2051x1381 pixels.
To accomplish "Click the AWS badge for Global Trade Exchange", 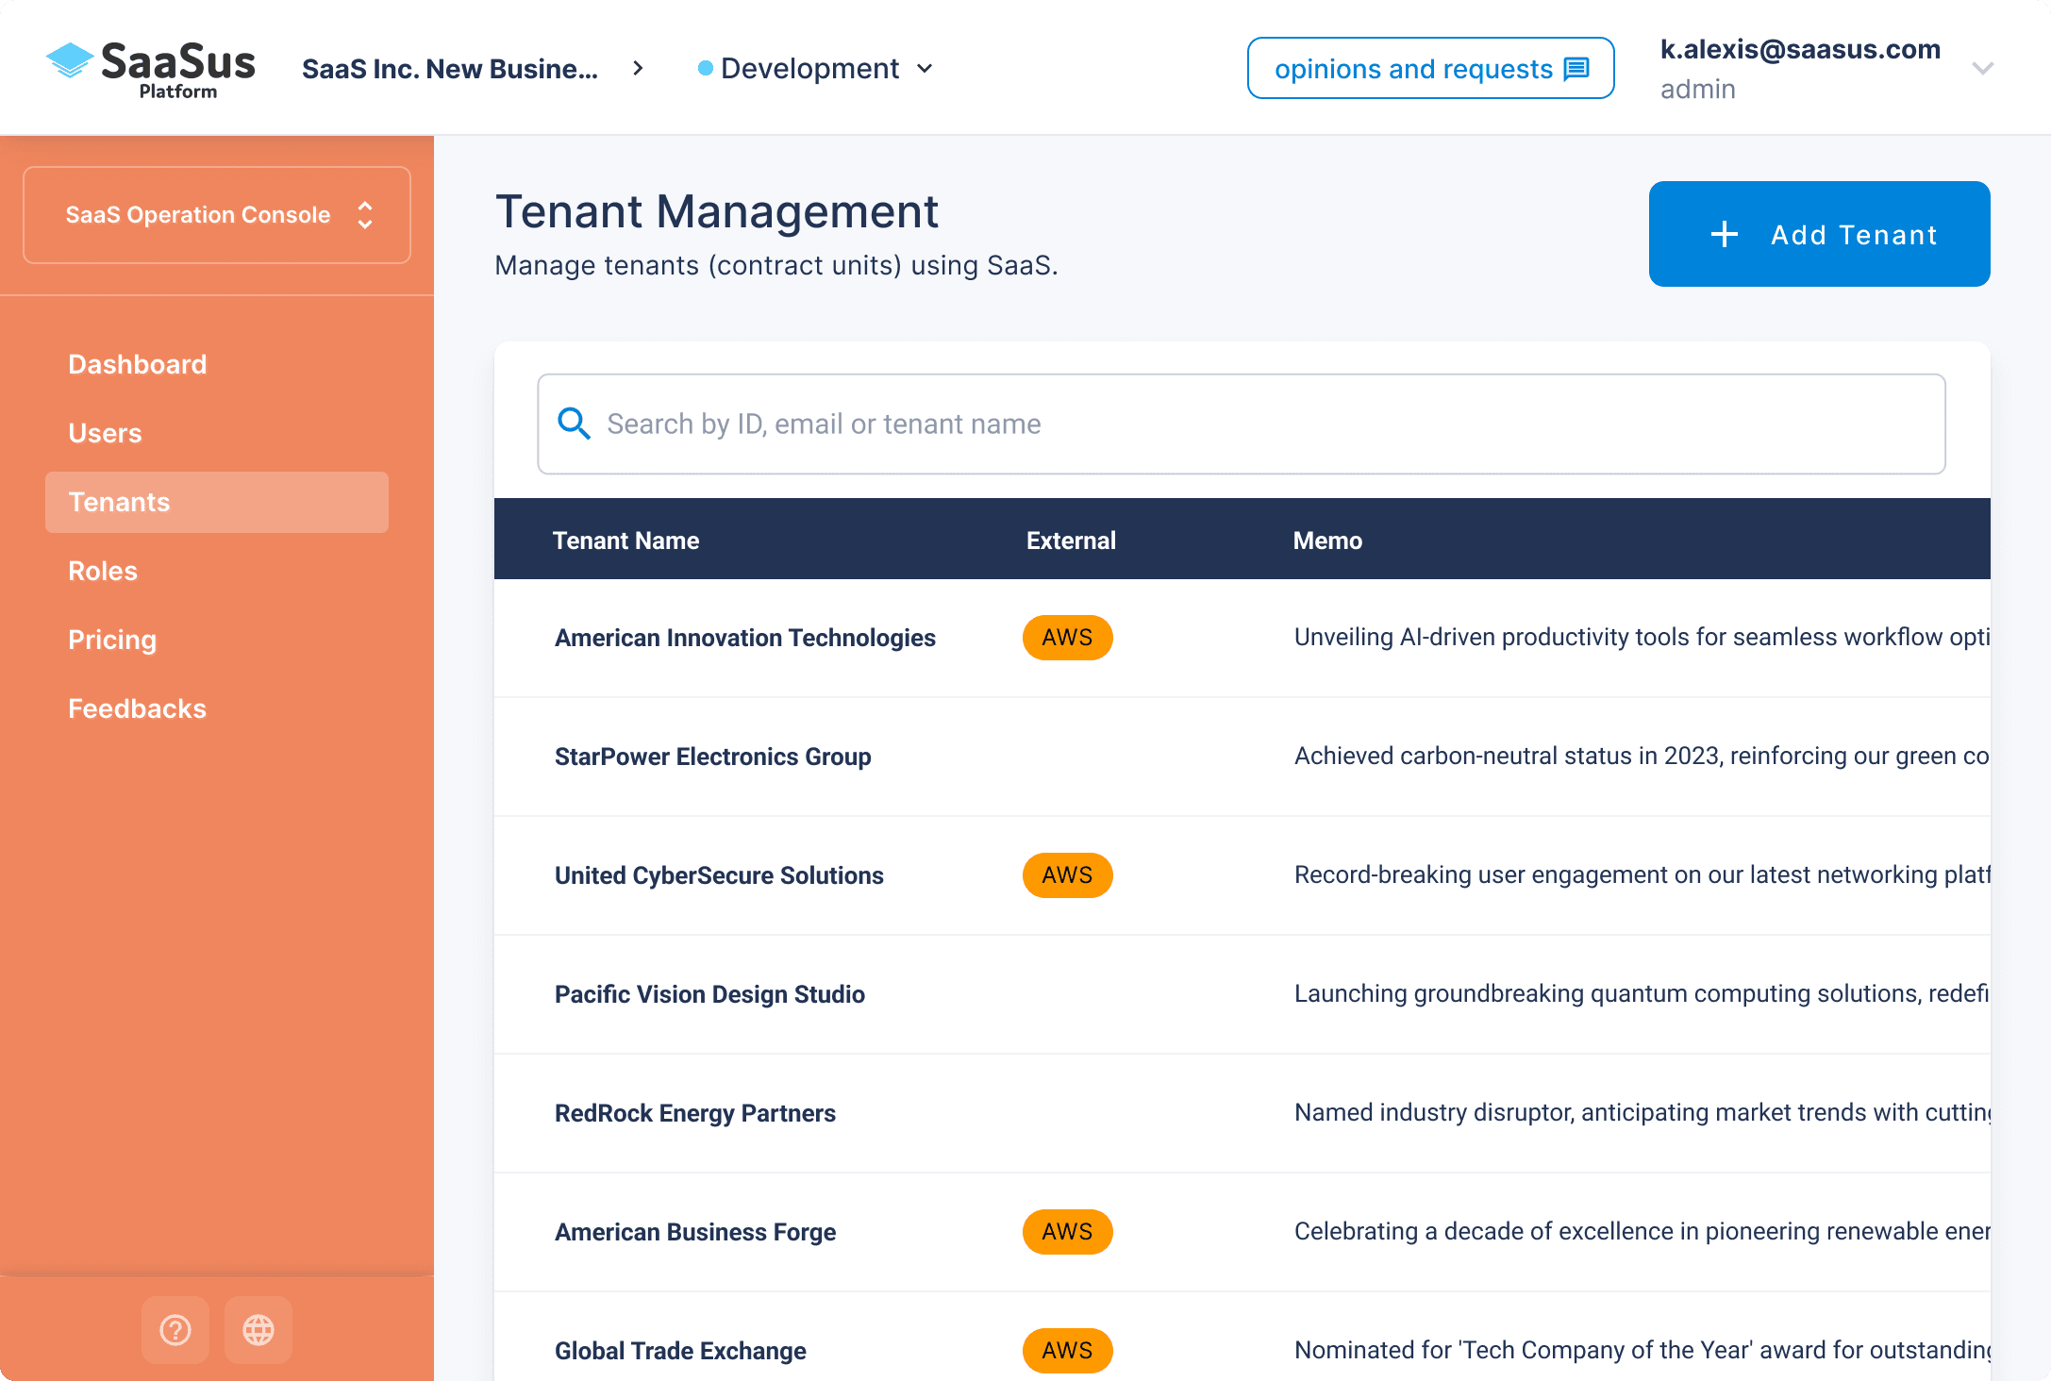I will [1067, 1351].
